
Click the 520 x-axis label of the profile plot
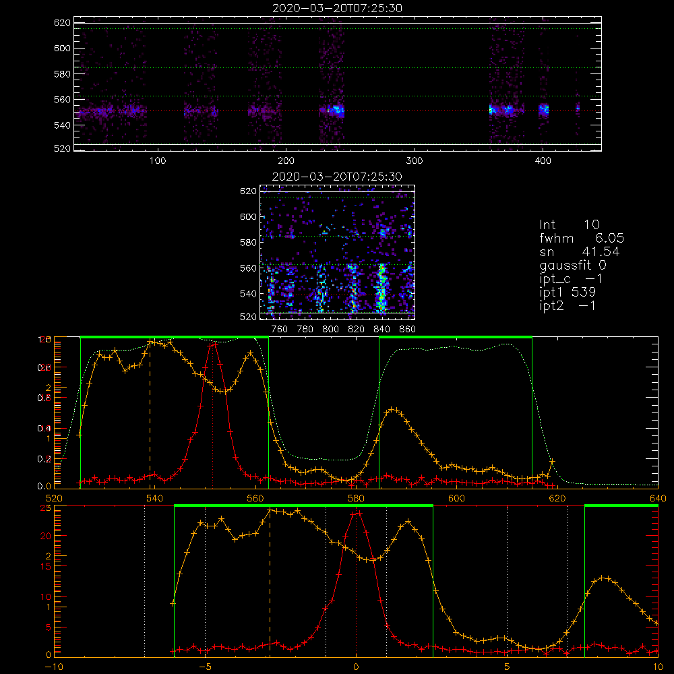point(54,499)
